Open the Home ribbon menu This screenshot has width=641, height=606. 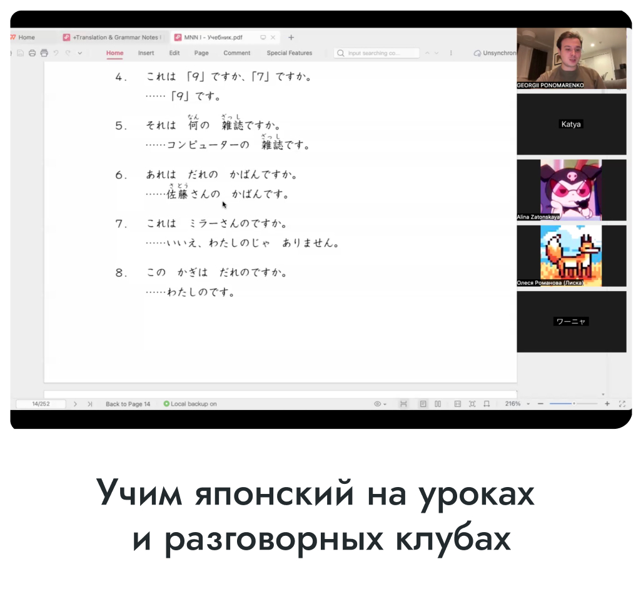pyautogui.click(x=115, y=53)
